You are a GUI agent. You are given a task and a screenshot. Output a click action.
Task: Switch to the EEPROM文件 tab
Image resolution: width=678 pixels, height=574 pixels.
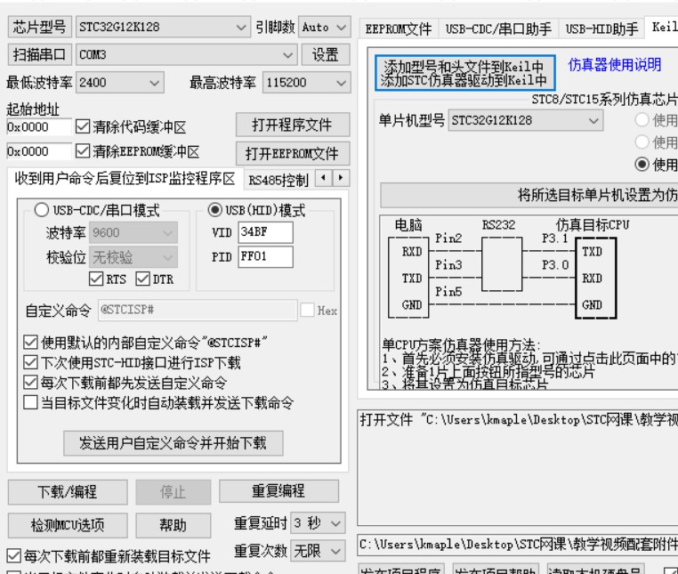[x=399, y=29]
